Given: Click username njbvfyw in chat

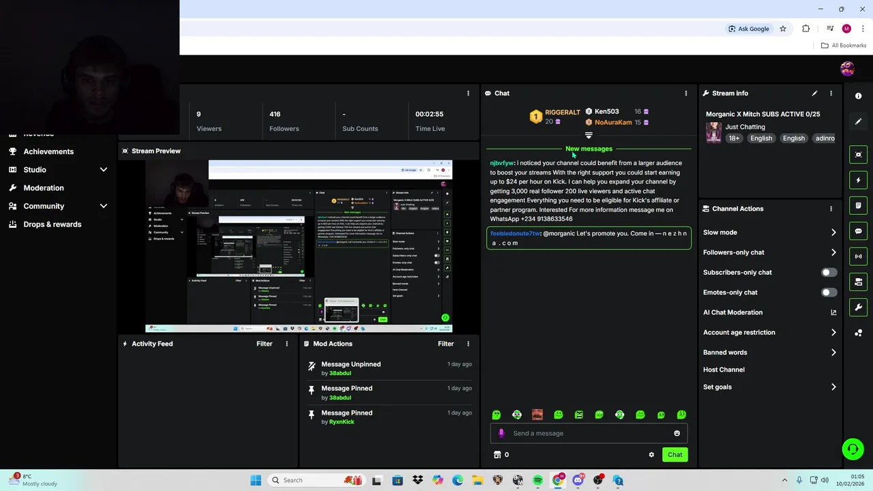Looking at the screenshot, I should point(502,163).
